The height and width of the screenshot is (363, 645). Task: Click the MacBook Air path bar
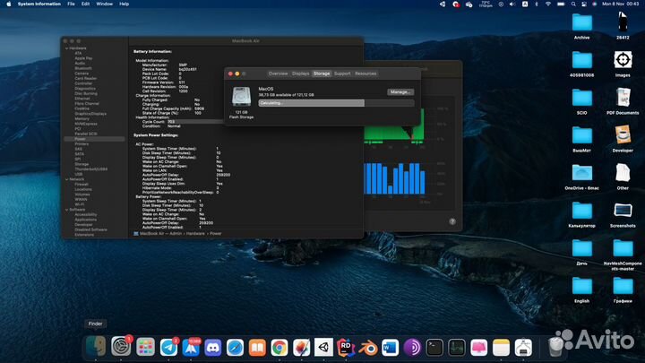click(x=177, y=233)
